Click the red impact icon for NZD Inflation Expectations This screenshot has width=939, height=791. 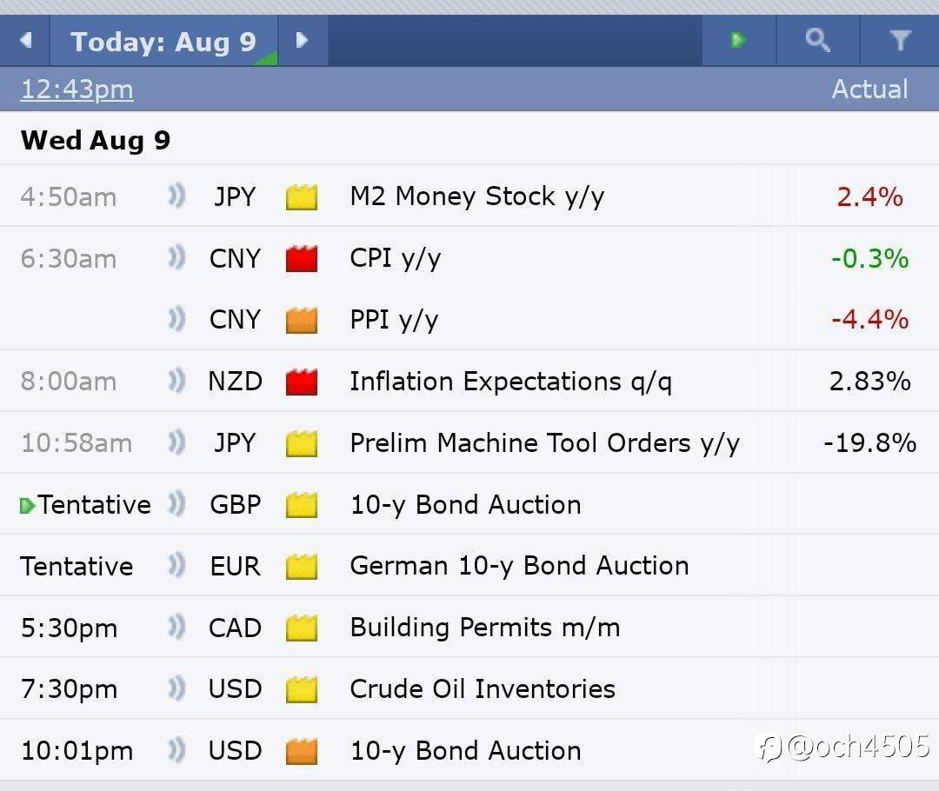[302, 382]
